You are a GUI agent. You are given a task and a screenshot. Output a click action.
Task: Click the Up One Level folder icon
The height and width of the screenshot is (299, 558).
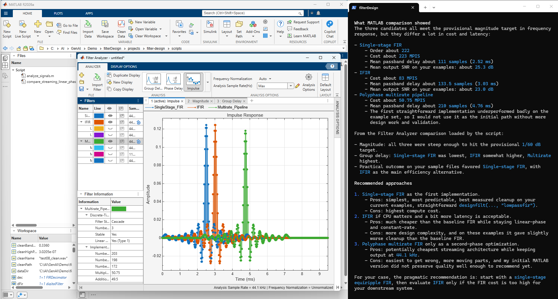(19, 49)
